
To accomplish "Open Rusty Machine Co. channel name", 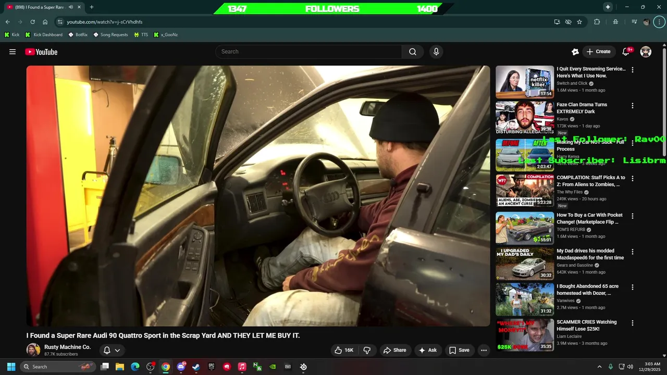I will tap(67, 347).
